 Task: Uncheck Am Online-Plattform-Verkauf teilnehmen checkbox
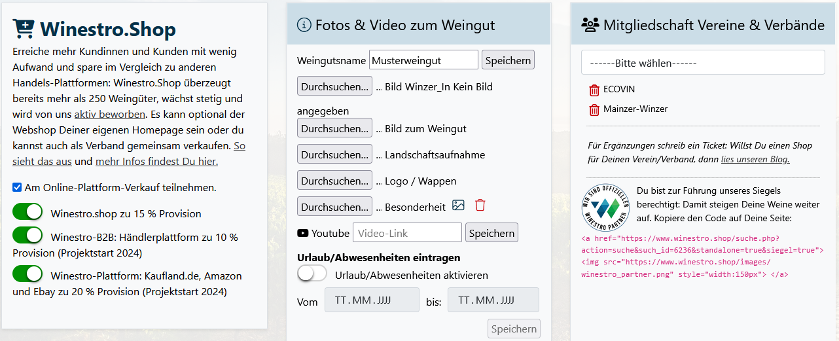pyautogui.click(x=17, y=188)
